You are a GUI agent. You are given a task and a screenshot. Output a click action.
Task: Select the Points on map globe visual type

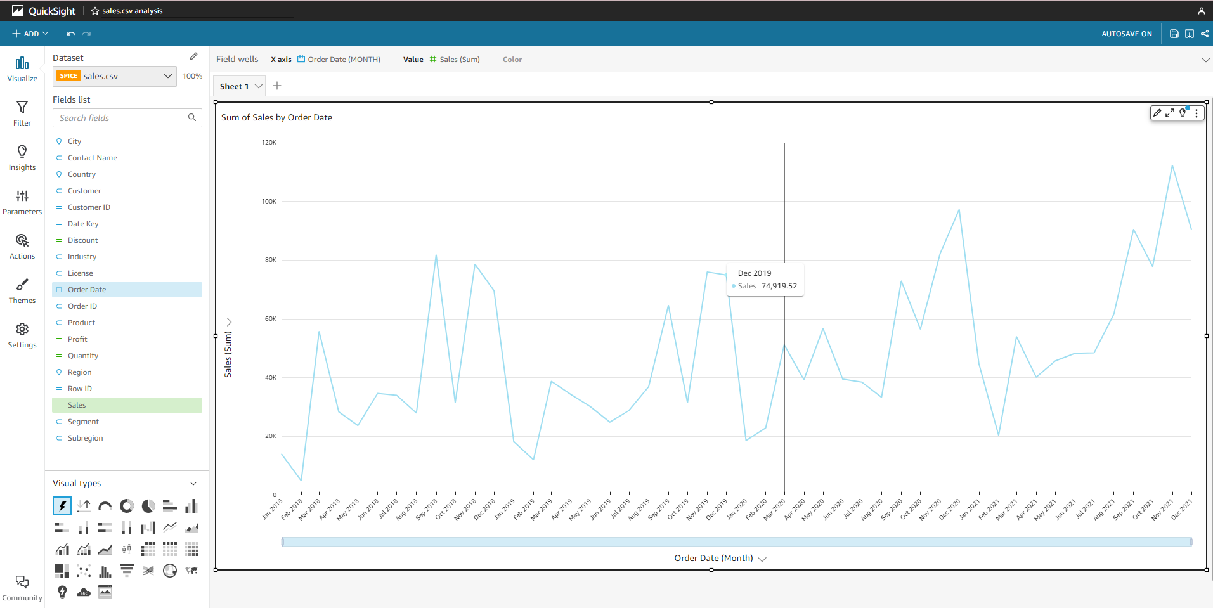[x=170, y=571]
